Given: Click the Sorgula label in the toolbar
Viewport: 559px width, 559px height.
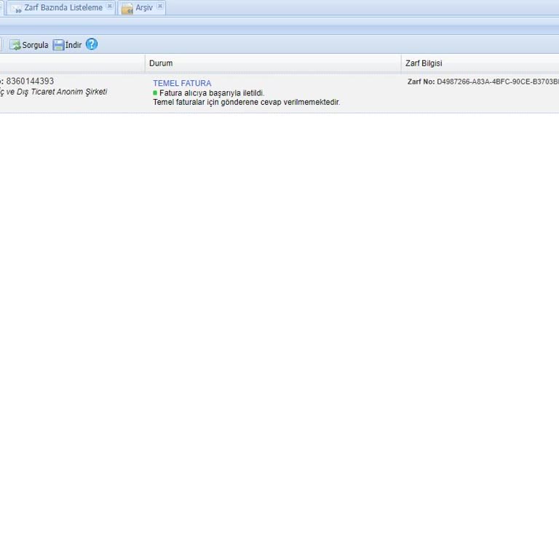Looking at the screenshot, I should 35,45.
